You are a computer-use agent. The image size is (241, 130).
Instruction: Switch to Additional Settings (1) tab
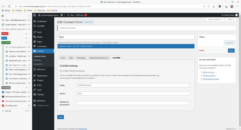tap(99, 58)
